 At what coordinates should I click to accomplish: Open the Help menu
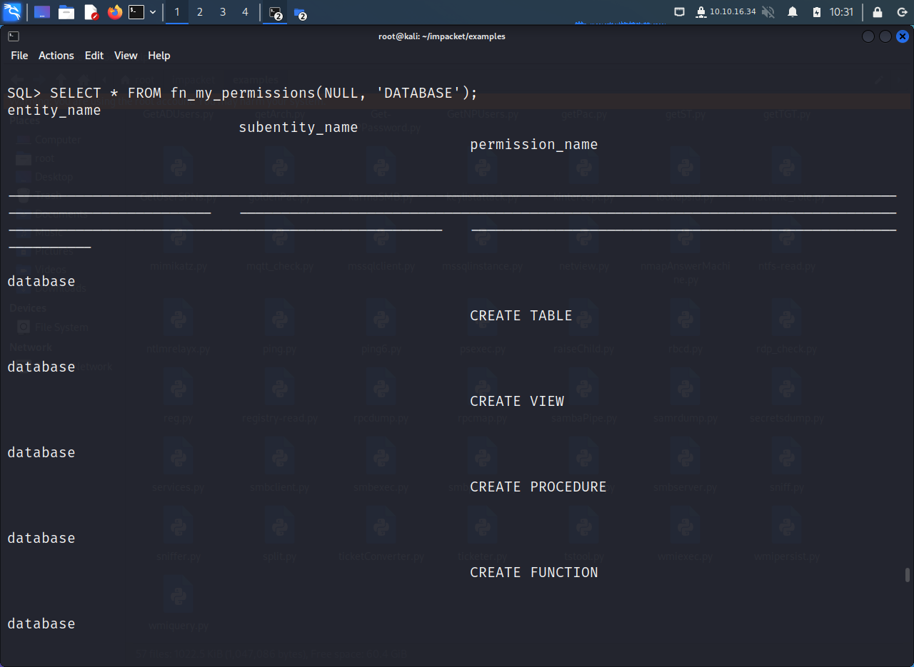click(x=159, y=56)
